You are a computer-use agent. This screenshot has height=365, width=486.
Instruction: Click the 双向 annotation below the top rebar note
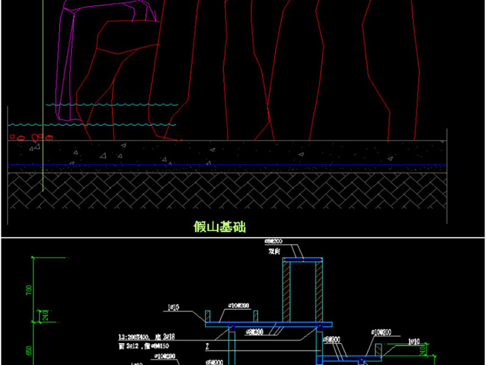pyautogui.click(x=275, y=251)
